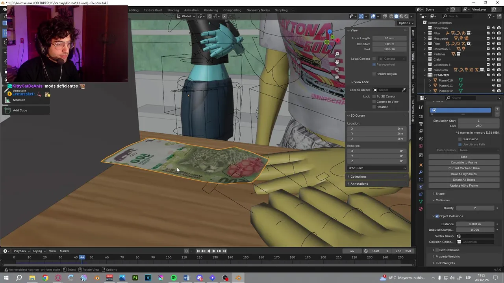The height and width of the screenshot is (283, 504).
Task: Click the zoom magnifier gizmo in viewport
Action: (x=337, y=54)
